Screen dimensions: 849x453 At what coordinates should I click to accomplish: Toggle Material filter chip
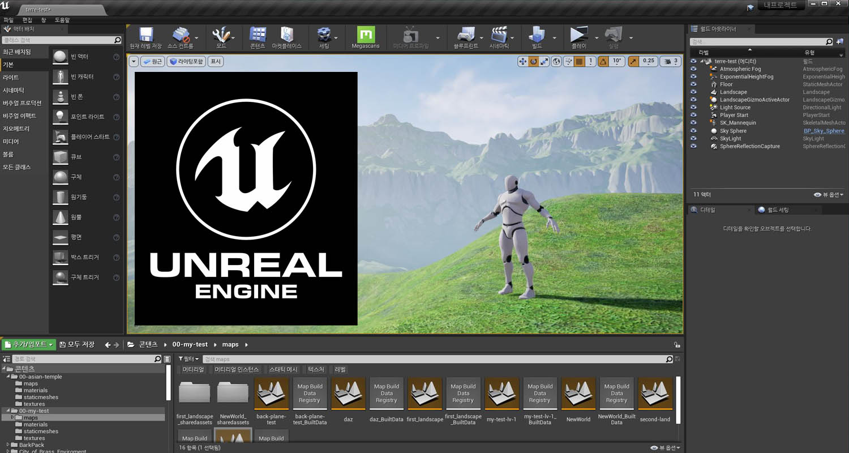click(193, 370)
